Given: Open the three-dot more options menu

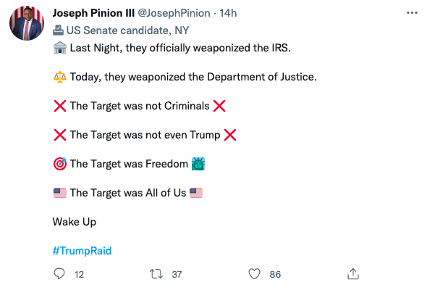Looking at the screenshot, I should 412,13.
